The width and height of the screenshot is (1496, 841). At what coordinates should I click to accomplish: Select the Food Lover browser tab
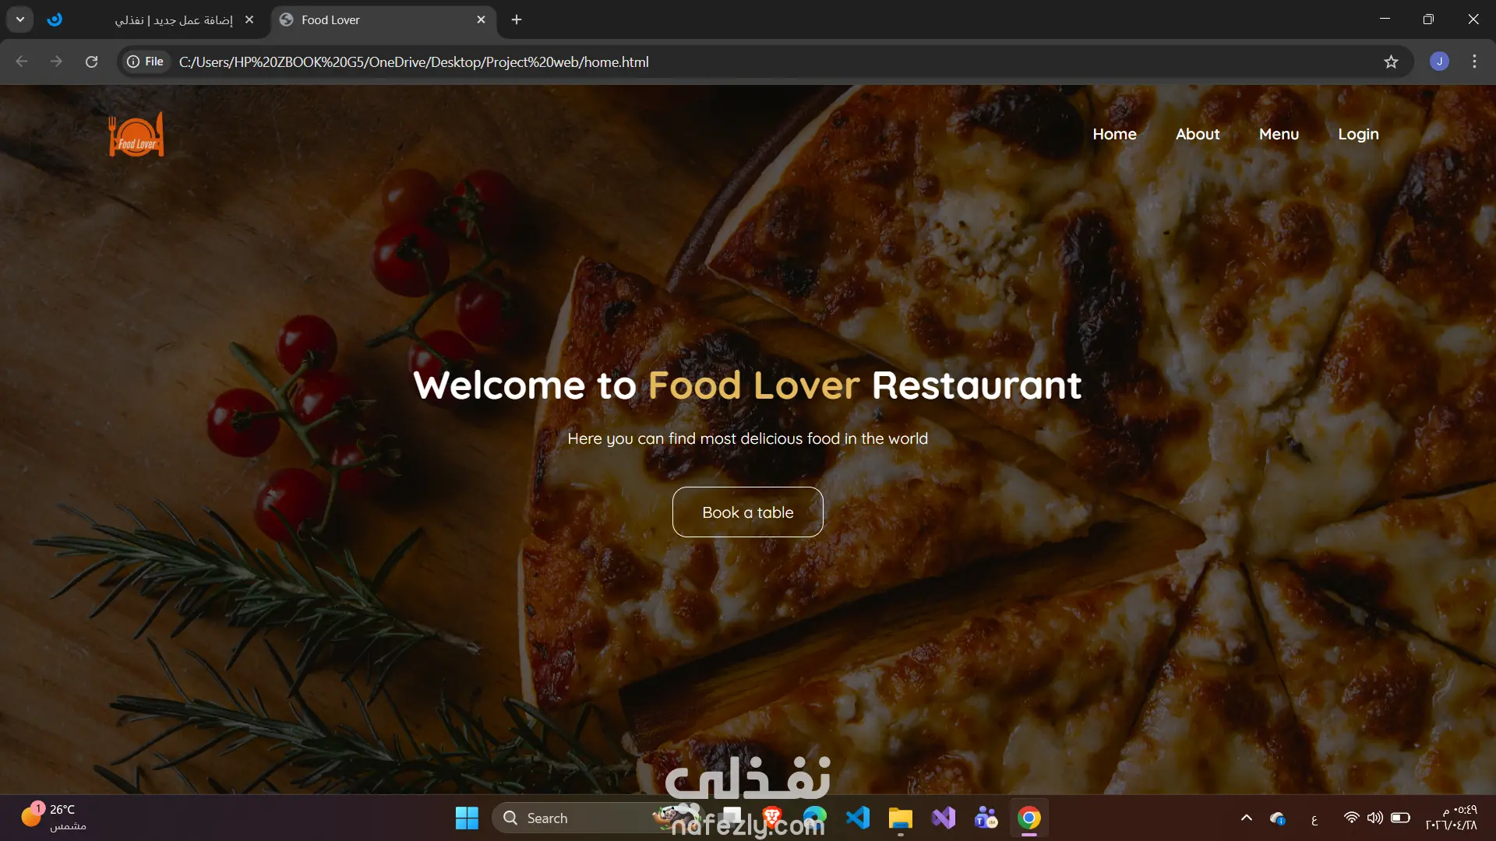click(x=382, y=20)
